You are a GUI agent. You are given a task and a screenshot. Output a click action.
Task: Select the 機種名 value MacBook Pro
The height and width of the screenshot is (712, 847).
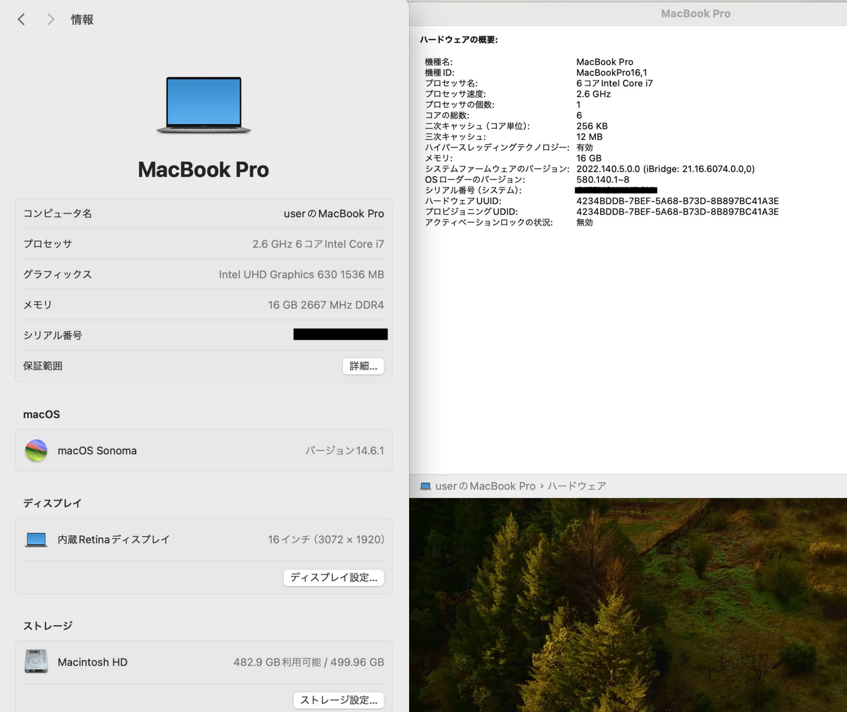click(x=604, y=62)
